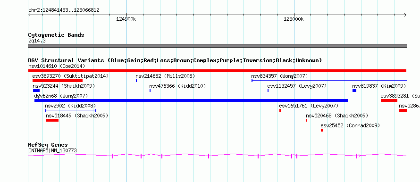
Task: Click the thin blue nsv2902 span line
Action: tap(71, 110)
